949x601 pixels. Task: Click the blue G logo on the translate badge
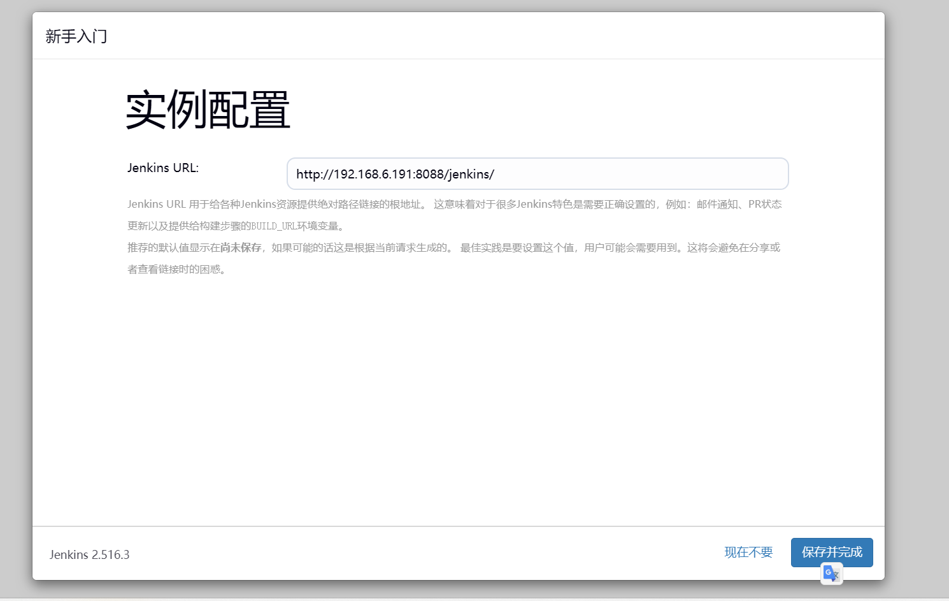[x=828, y=572]
